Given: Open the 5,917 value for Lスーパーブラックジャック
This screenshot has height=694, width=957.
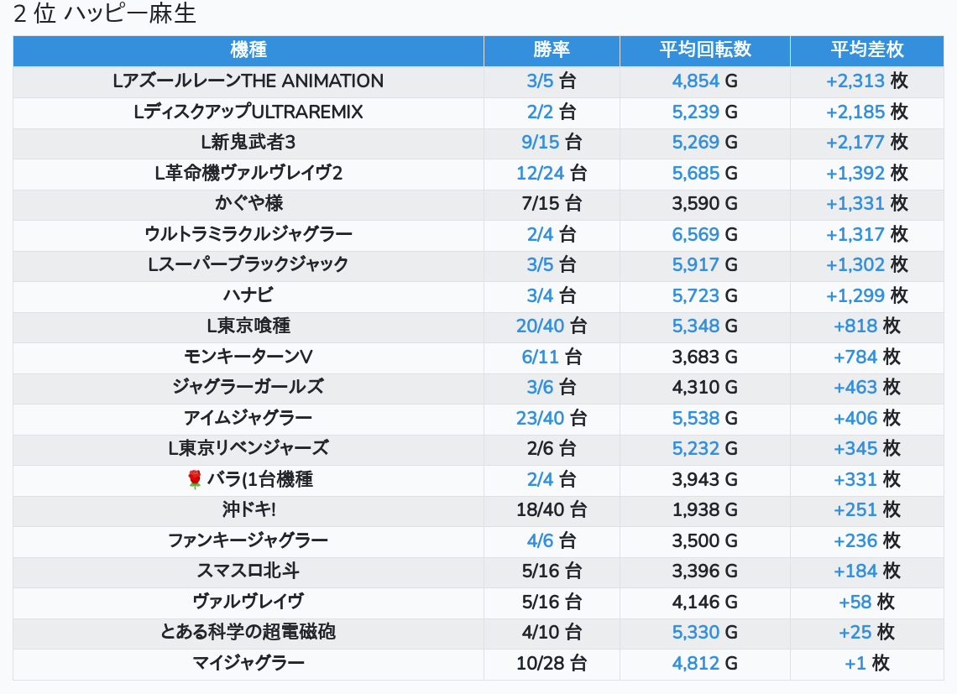Looking at the screenshot, I should tap(696, 264).
